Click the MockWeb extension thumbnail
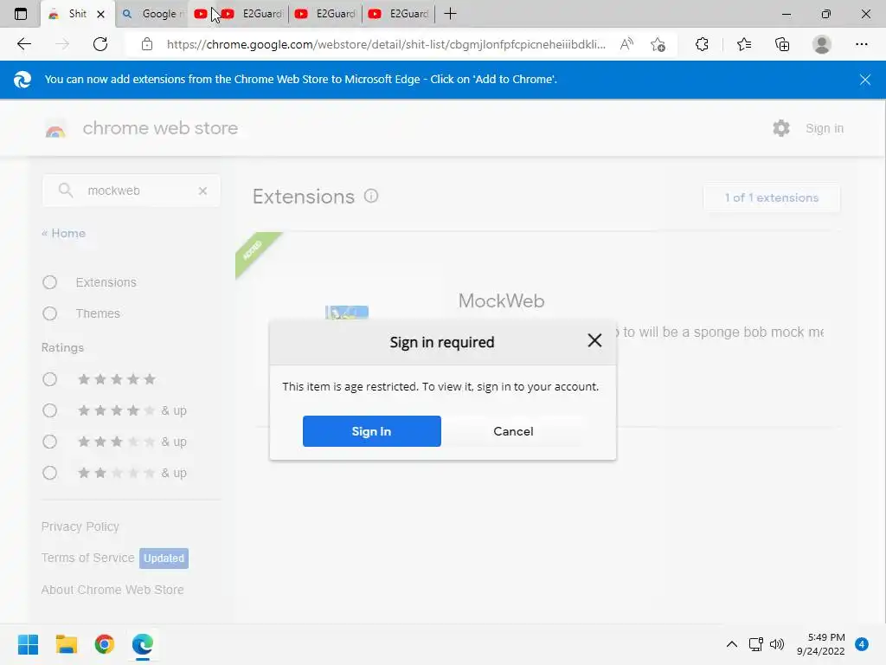Image resolution: width=886 pixels, height=665 pixels. (x=346, y=312)
